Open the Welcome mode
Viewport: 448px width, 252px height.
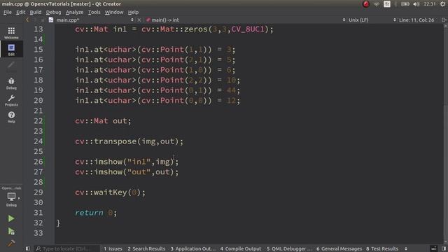11,33
